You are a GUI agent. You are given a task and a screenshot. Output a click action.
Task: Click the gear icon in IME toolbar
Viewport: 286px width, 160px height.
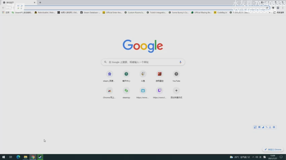[274, 127]
